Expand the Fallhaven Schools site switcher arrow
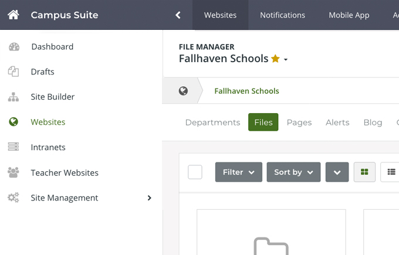Image resolution: width=399 pixels, height=255 pixels. 286,59
